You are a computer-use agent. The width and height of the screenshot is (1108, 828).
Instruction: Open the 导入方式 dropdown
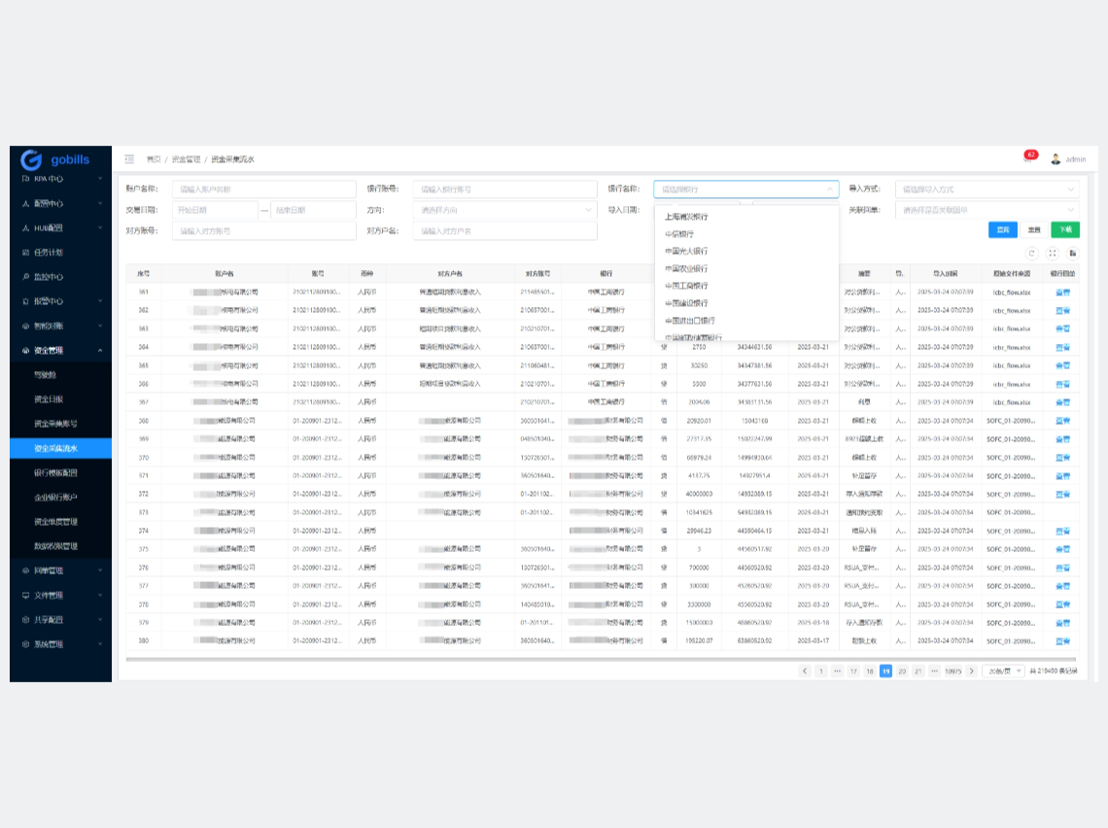point(986,190)
